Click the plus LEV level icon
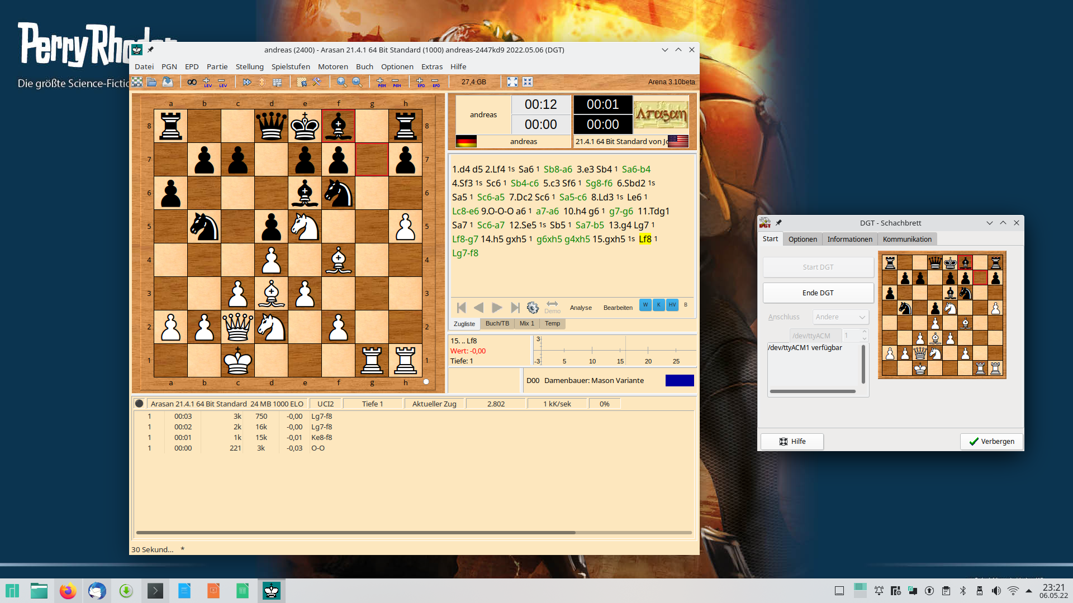This screenshot has height=603, width=1073. tap(207, 82)
